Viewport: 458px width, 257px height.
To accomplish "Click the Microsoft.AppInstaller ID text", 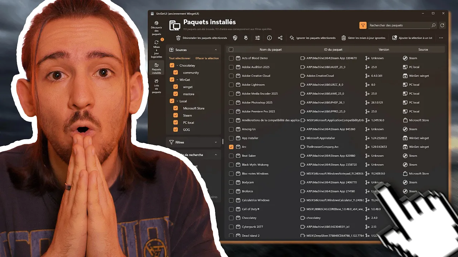I will pyautogui.click(x=321, y=138).
